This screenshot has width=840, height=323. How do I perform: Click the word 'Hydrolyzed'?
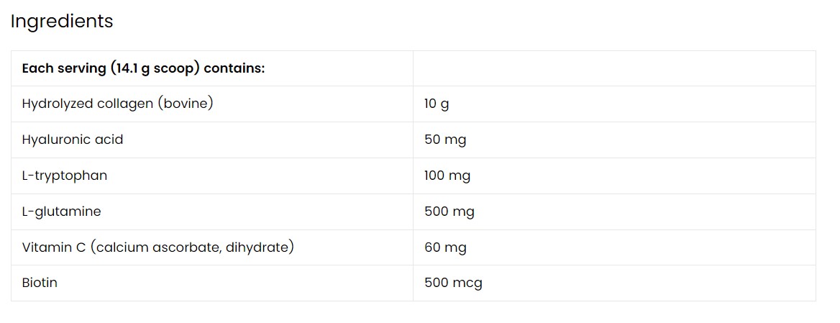(x=58, y=104)
